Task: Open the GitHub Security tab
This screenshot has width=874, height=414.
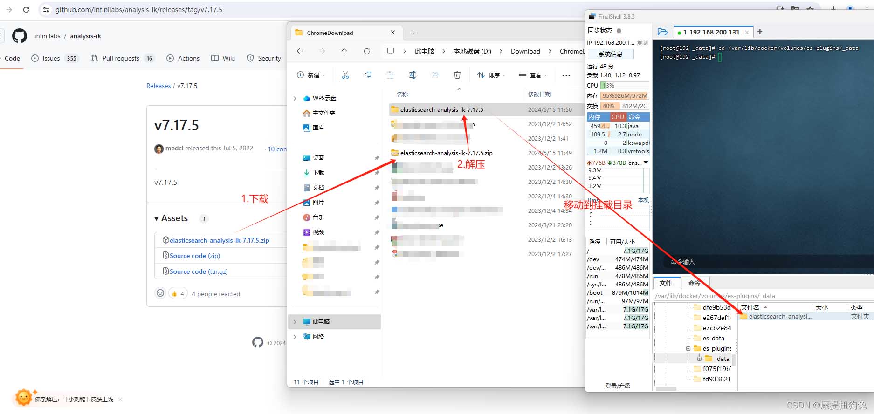Action: (x=264, y=58)
